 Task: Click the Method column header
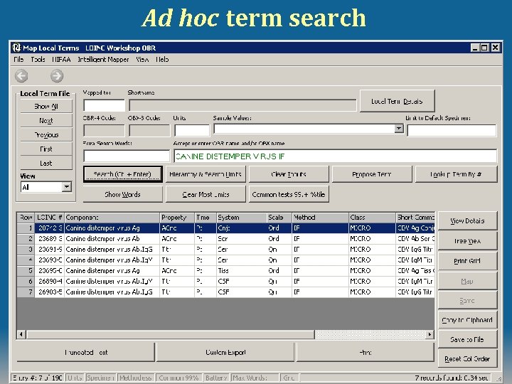320,218
